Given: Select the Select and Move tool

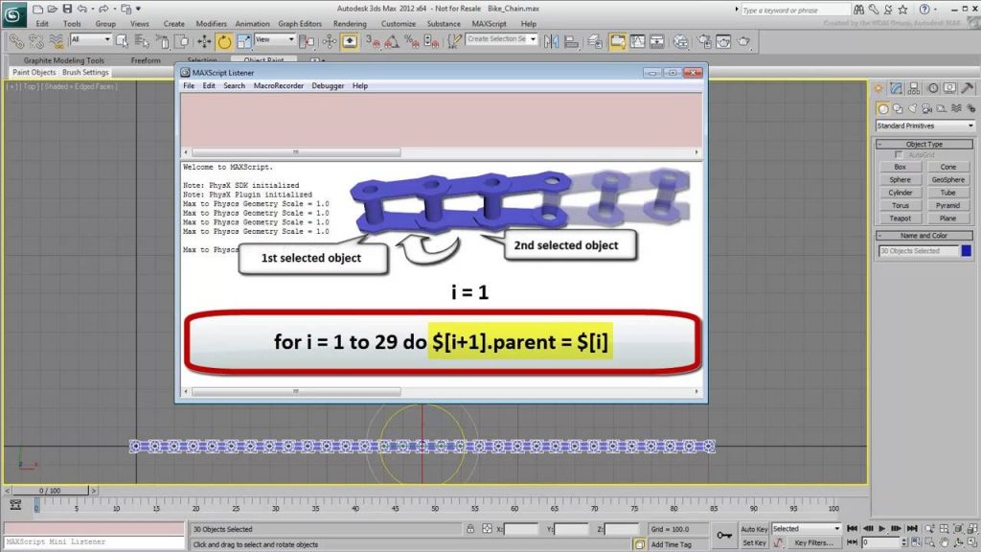Looking at the screenshot, I should (x=203, y=40).
